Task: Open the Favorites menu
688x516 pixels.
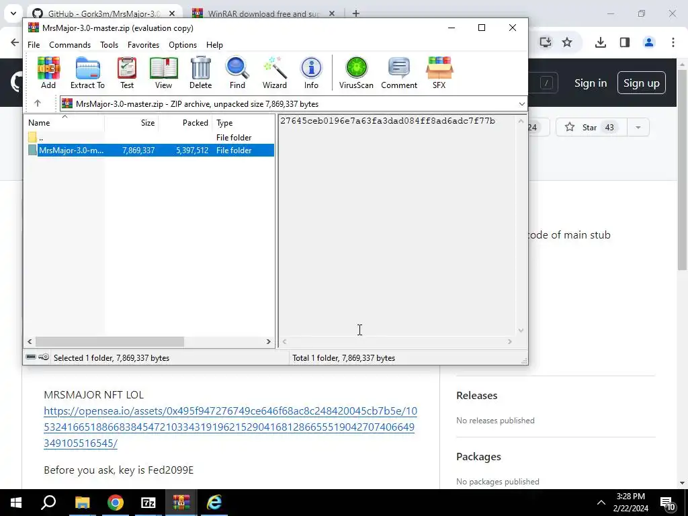Action: (x=144, y=45)
